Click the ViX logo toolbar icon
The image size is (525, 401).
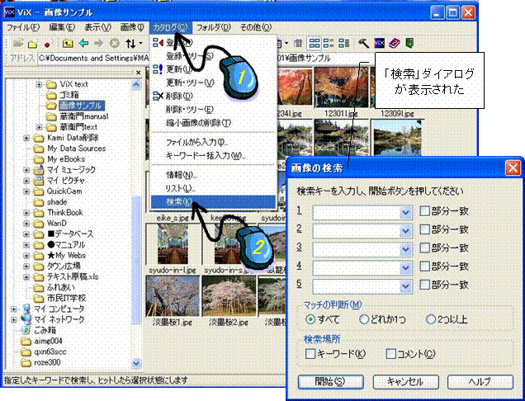pos(378,42)
